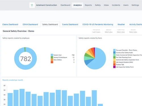Click the Focused Checklist - Pinch Points swatch
Image resolution: width=142 pixels, height=106 pixels.
pyautogui.click(x=114, y=50)
